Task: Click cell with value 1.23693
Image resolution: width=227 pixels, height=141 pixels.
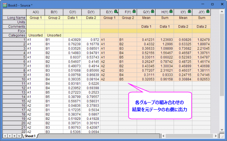Action: pos(165,40)
